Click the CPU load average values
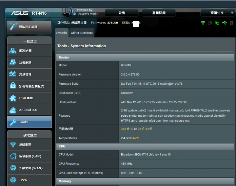This screenshot has width=236, height=186. [131, 173]
